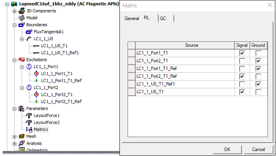
Task: Click the LC1_1_Port2_T1_Ref ground icon
Action: [36, 102]
